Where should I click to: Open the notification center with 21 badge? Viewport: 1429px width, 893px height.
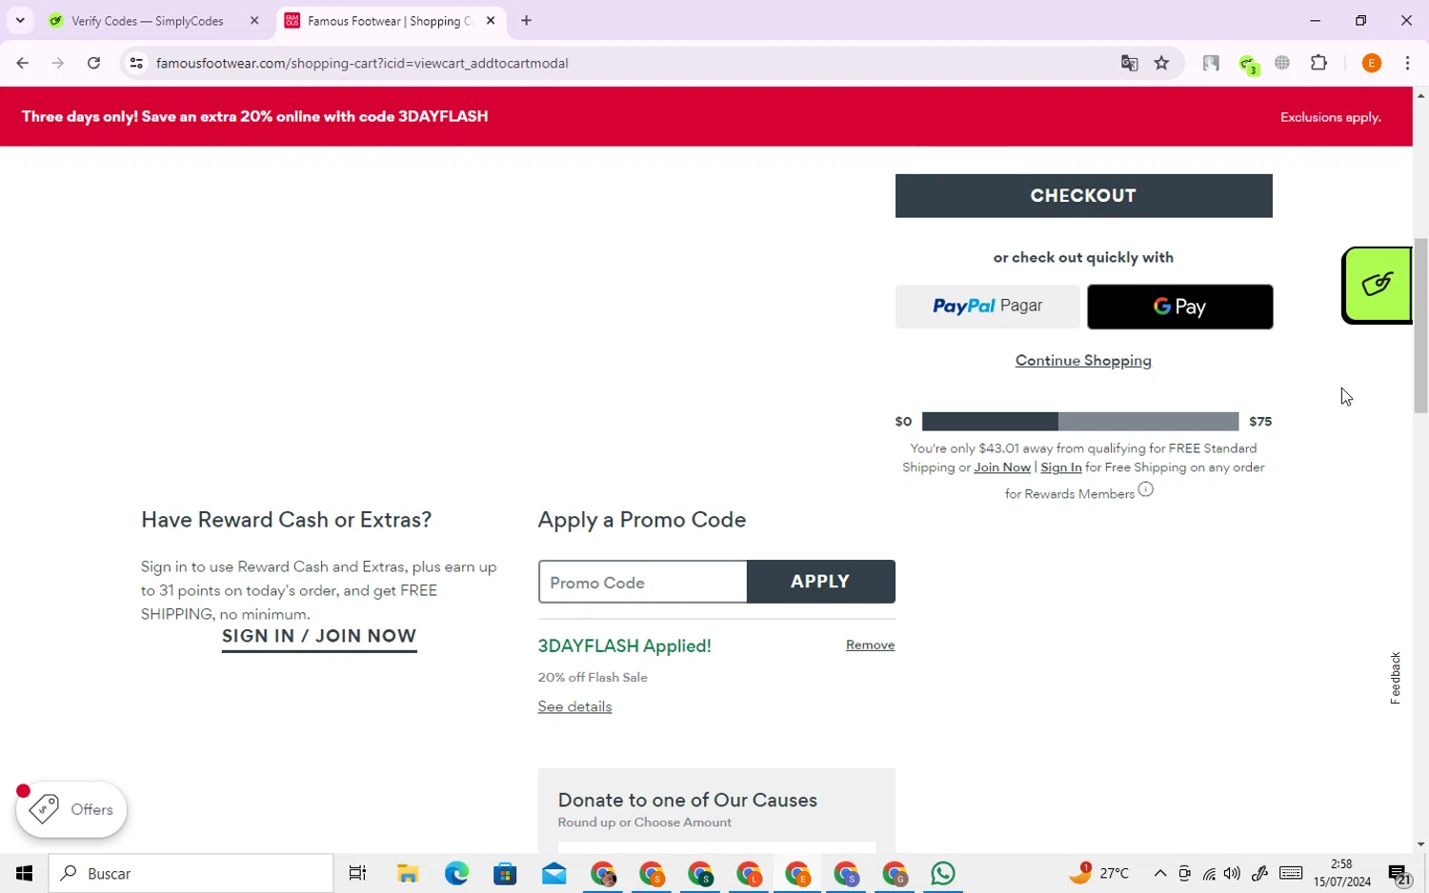click(x=1399, y=874)
